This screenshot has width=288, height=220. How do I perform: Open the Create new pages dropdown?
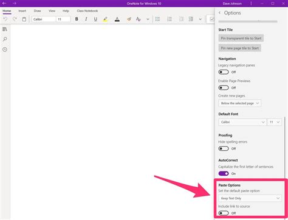(239, 103)
